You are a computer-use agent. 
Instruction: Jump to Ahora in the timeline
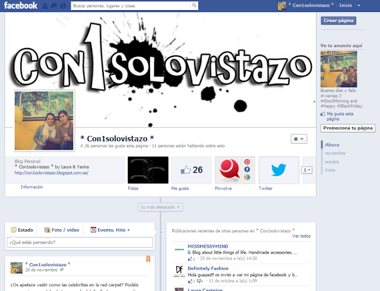click(332, 145)
